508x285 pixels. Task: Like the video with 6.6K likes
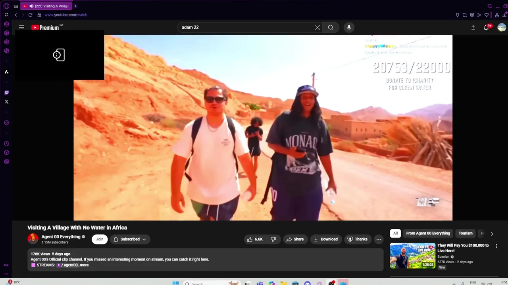(255, 239)
